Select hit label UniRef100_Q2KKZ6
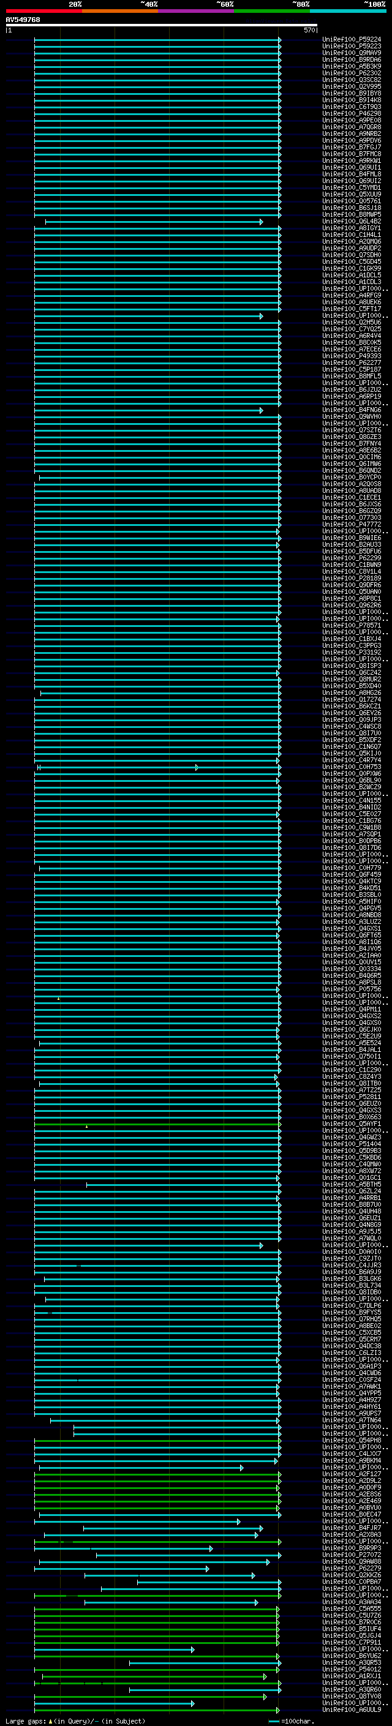 (352, 1575)
